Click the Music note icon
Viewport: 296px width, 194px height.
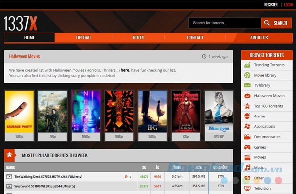tap(247, 167)
